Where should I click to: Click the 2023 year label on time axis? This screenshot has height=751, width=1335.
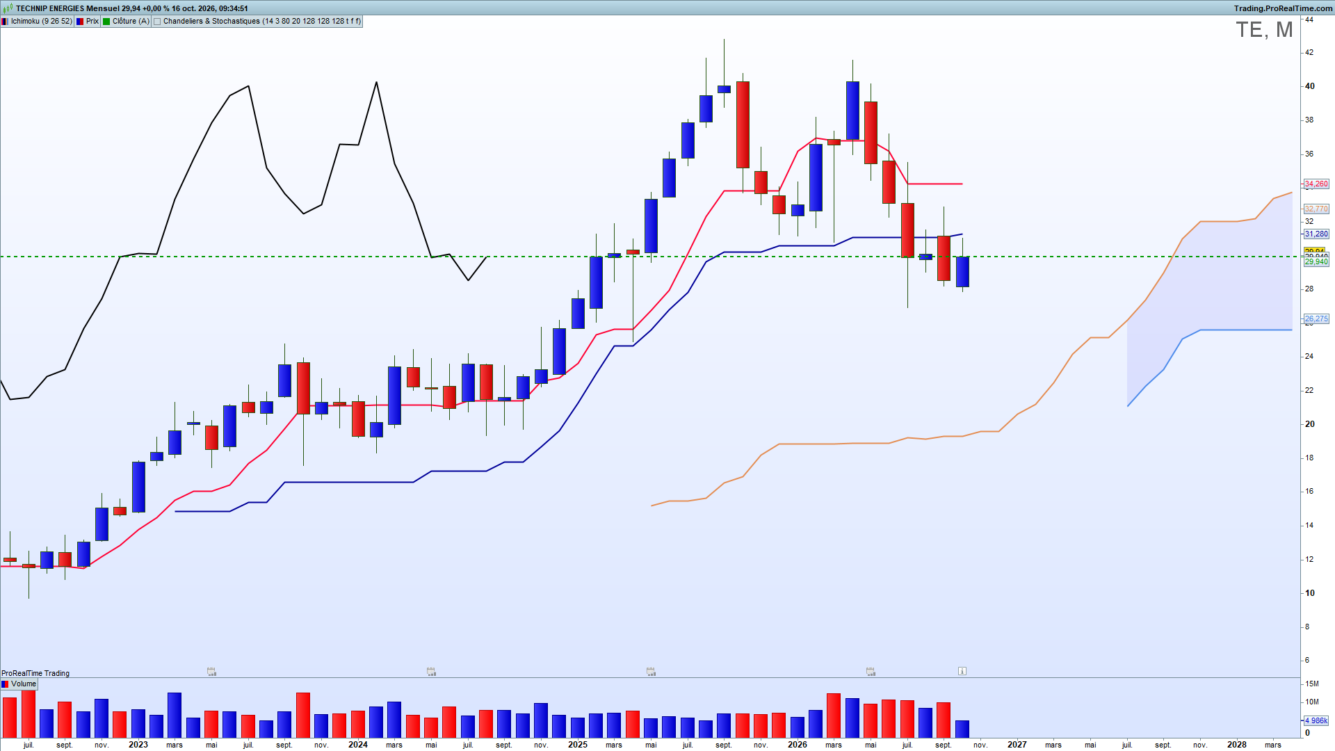[138, 745]
